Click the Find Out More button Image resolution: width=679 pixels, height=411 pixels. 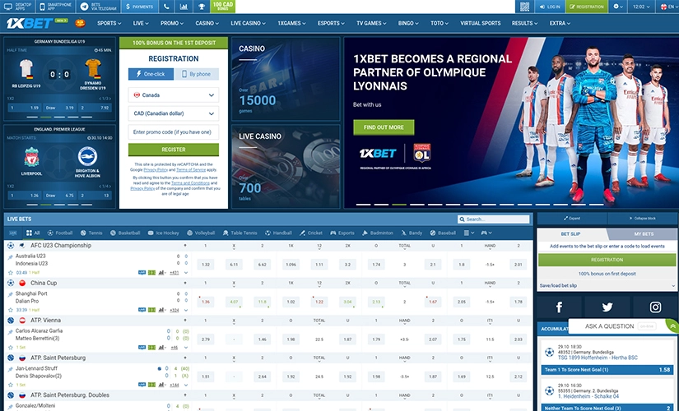384,127
